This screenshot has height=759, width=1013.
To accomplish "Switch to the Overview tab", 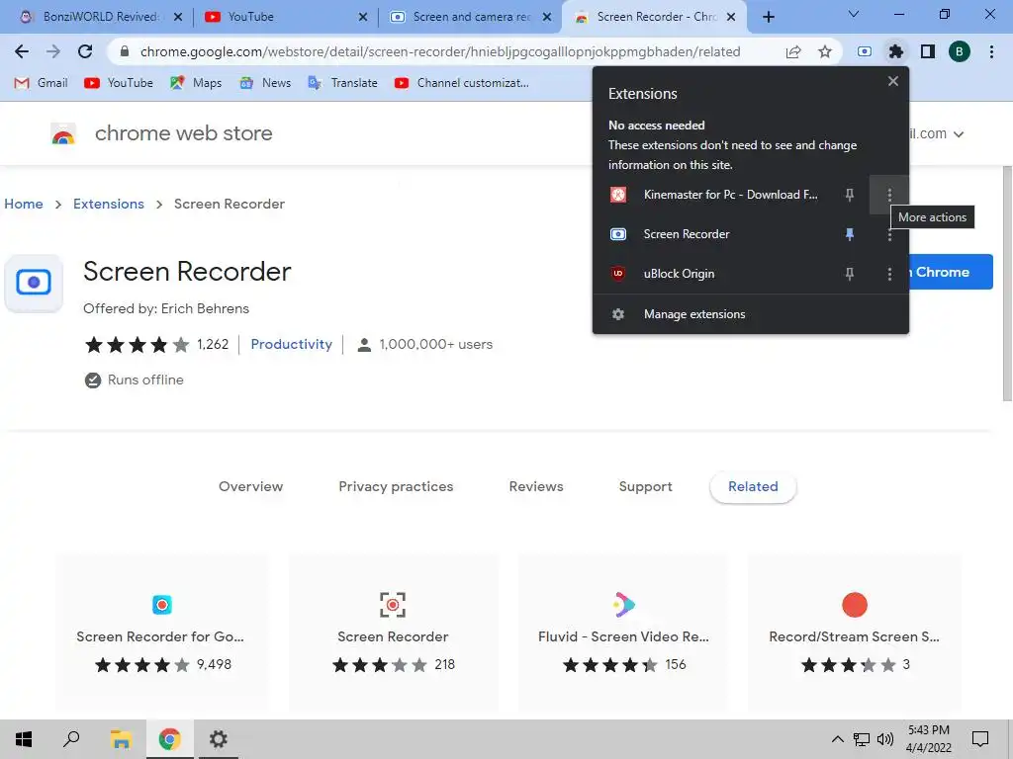I will tap(250, 486).
